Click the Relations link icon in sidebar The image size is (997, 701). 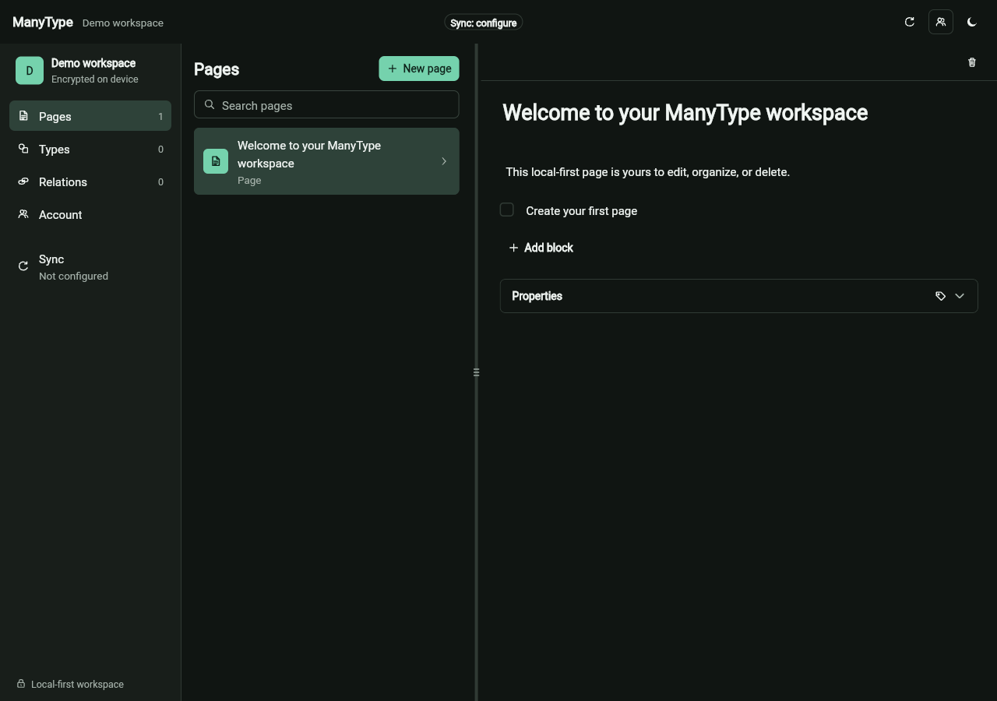coord(23,181)
